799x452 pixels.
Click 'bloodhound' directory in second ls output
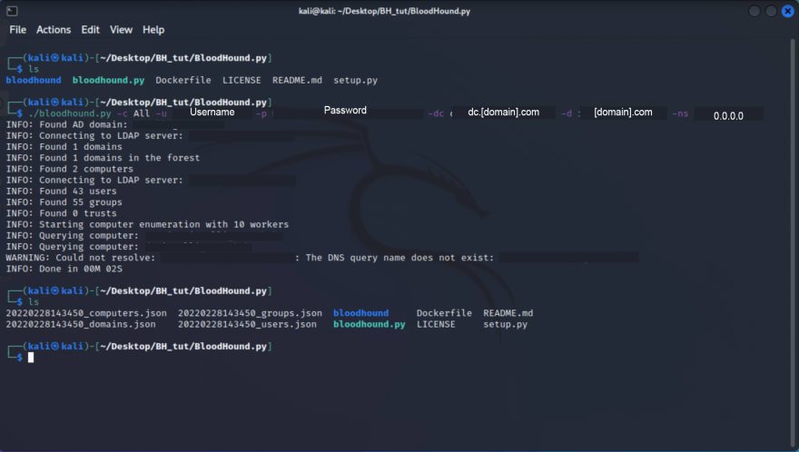pyautogui.click(x=360, y=313)
